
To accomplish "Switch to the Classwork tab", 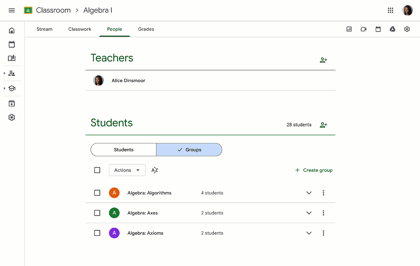I will [80, 29].
